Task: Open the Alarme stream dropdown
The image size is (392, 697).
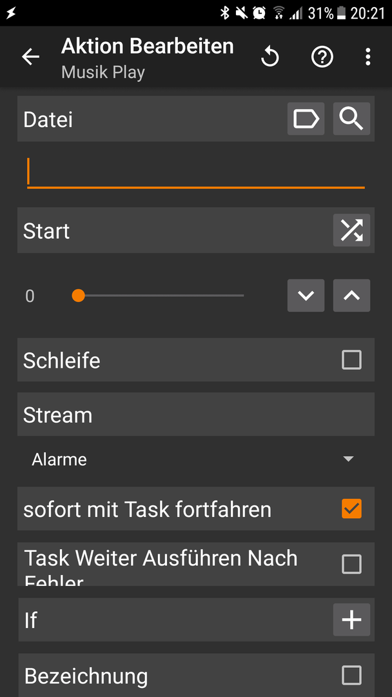Action: [x=196, y=460]
